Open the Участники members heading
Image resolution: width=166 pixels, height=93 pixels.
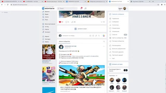(112, 76)
